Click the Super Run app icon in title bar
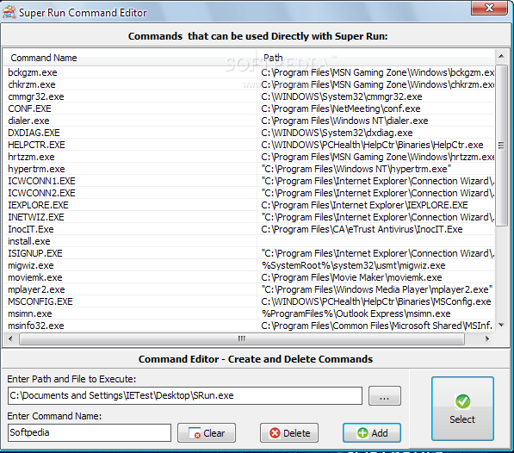Viewport: 514px width, 453px height. (9, 12)
